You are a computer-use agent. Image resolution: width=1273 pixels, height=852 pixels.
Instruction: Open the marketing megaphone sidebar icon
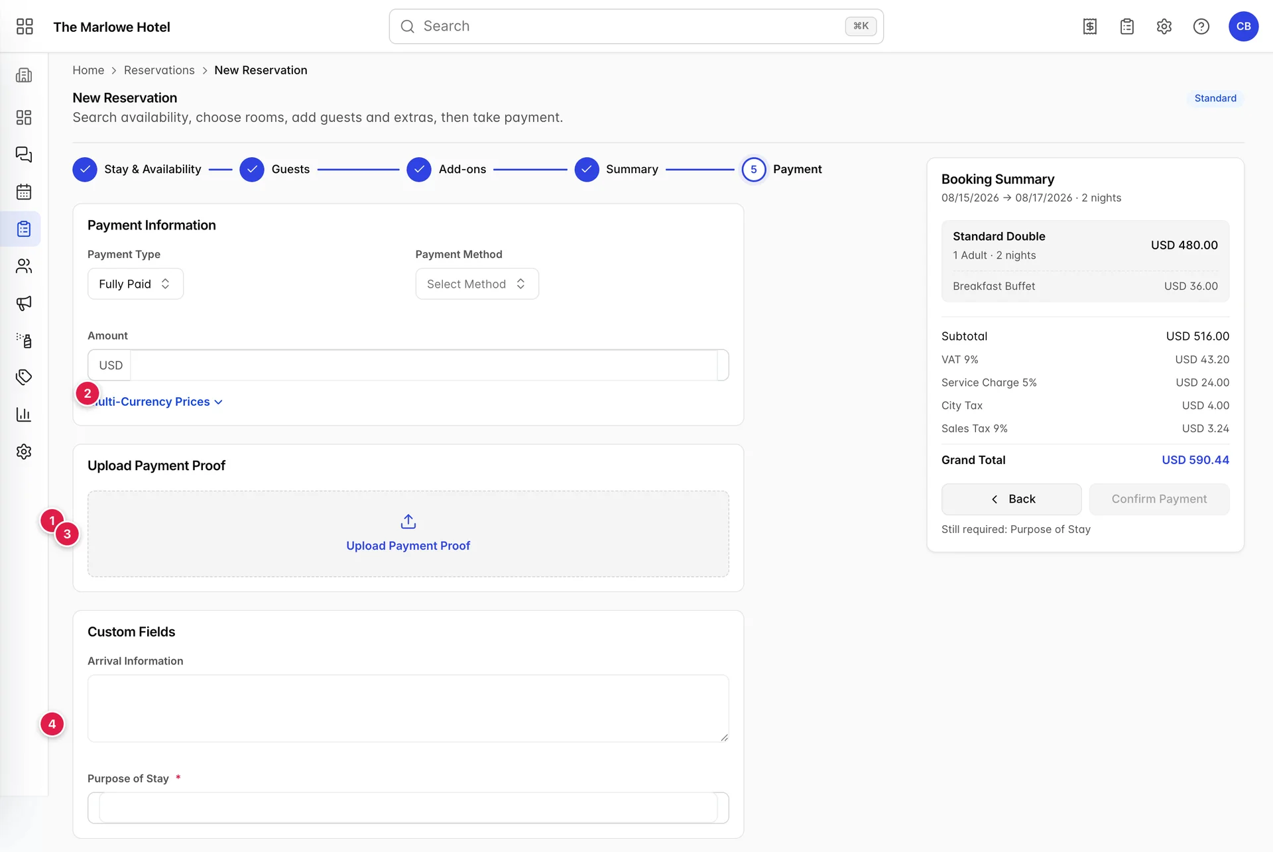point(24,303)
